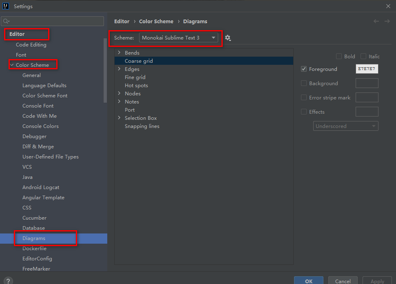Open the scheme actions gear menu
This screenshot has width=396, height=284.
tap(228, 38)
